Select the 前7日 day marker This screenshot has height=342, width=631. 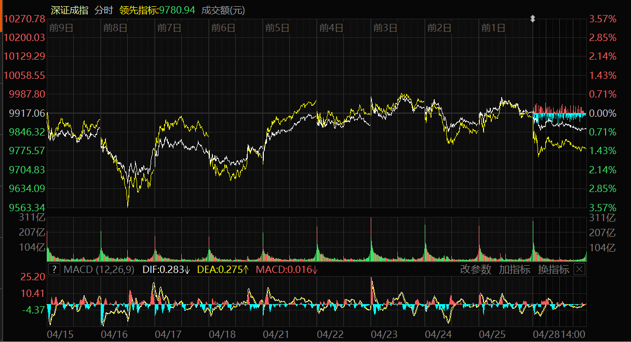(169, 28)
